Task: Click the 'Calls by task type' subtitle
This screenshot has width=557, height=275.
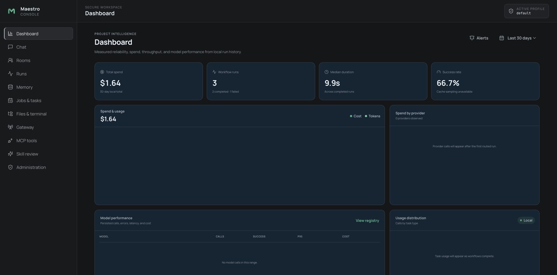Action: [407, 223]
